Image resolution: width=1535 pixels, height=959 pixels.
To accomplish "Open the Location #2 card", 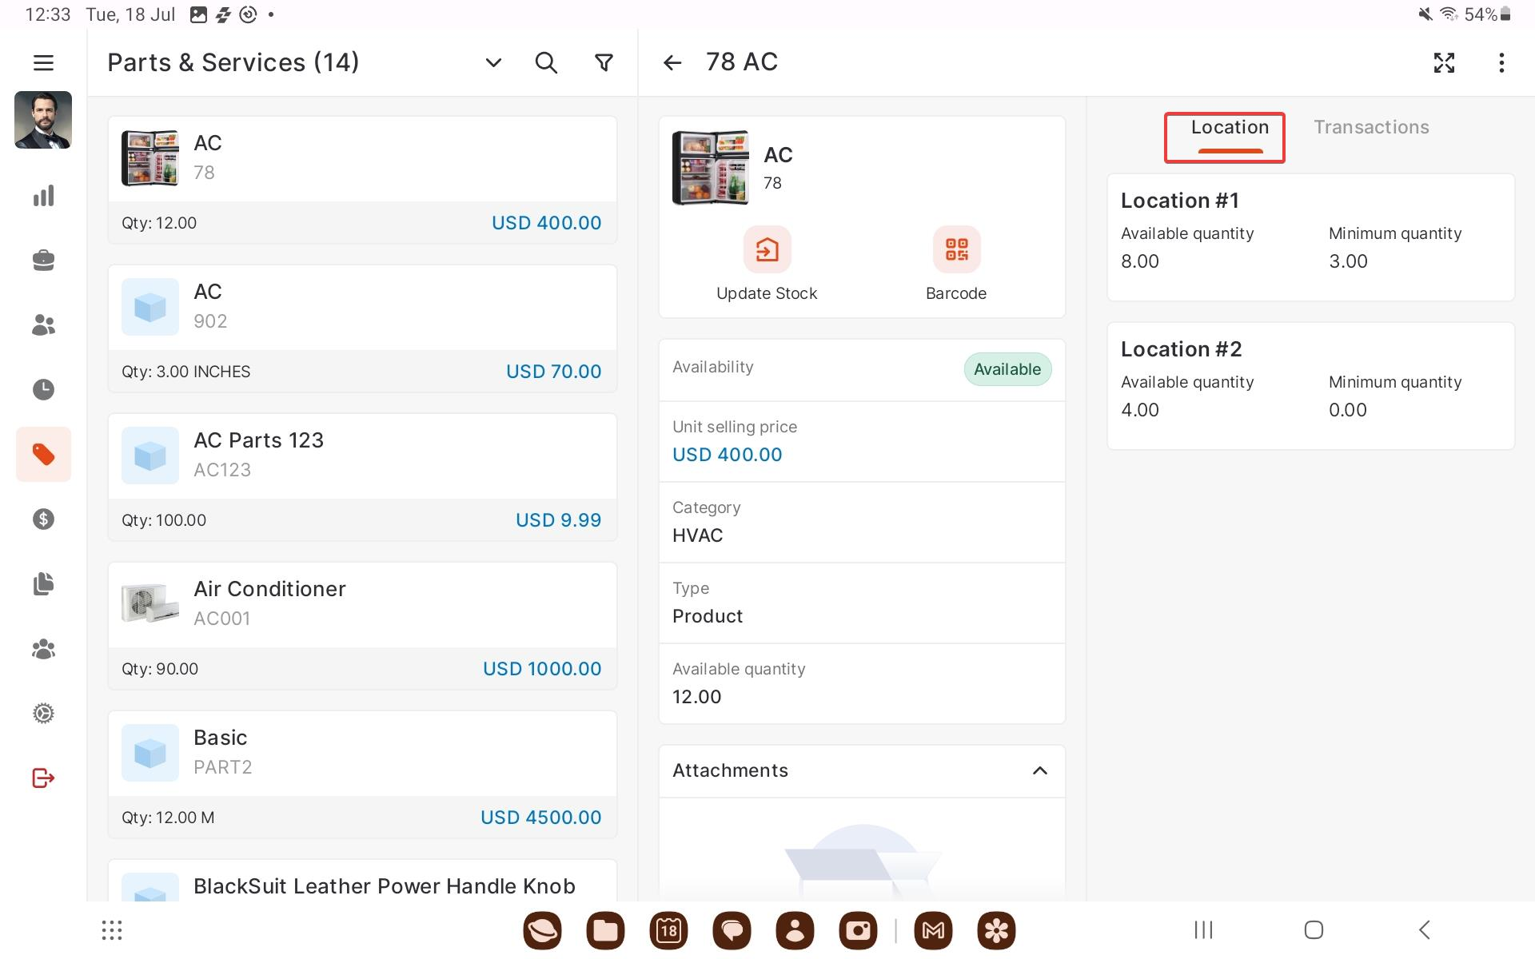I will click(x=1310, y=386).
